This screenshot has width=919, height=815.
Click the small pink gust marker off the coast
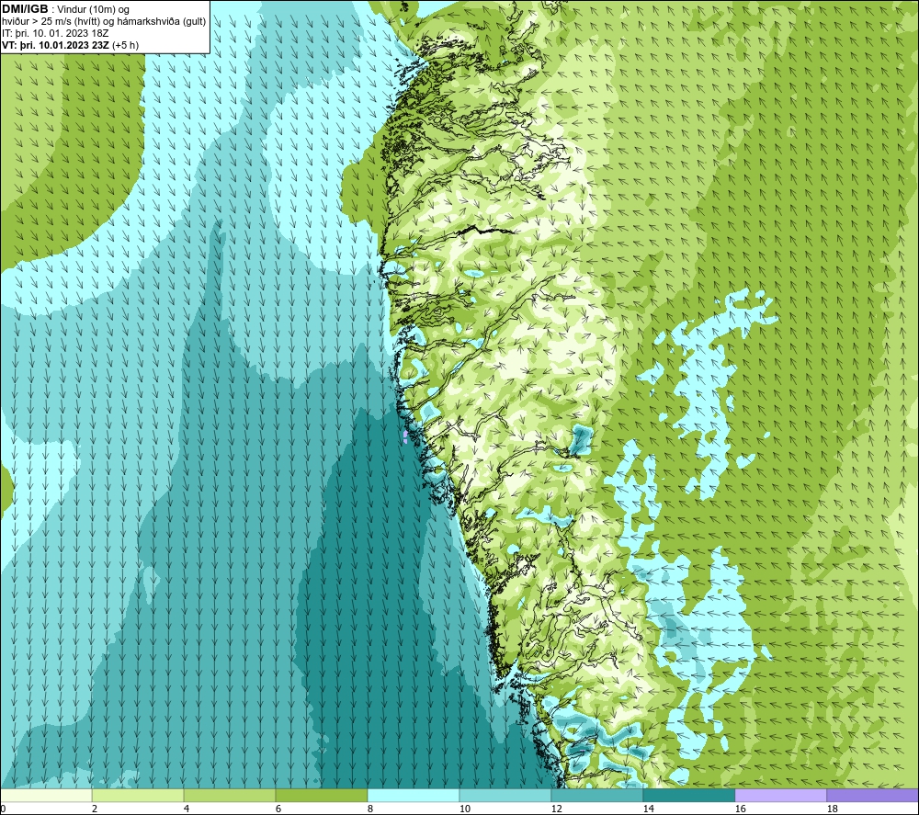[405, 436]
